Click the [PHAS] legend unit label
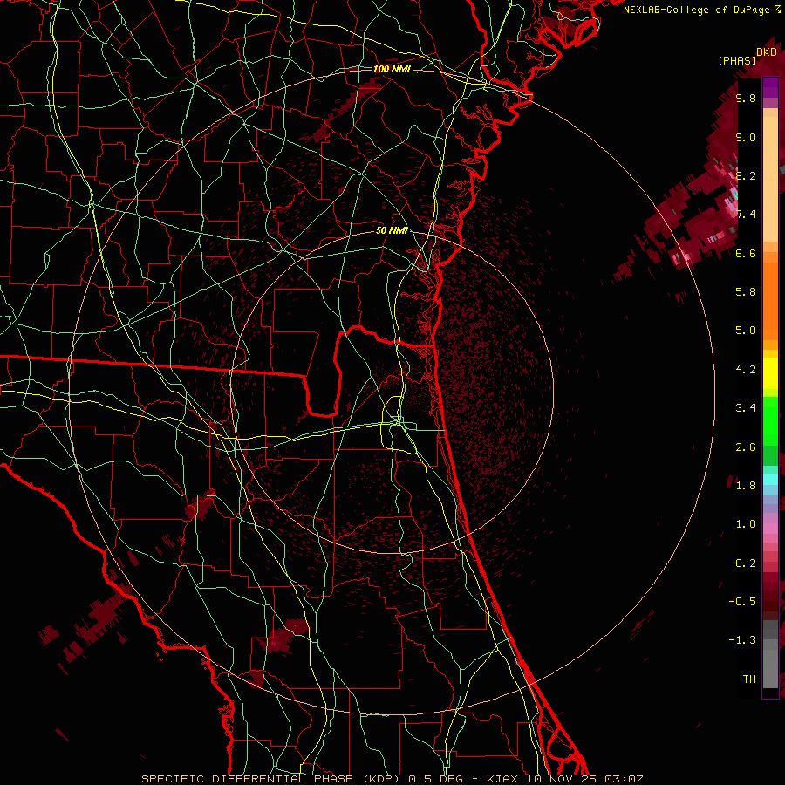The height and width of the screenshot is (785, 785). point(737,60)
